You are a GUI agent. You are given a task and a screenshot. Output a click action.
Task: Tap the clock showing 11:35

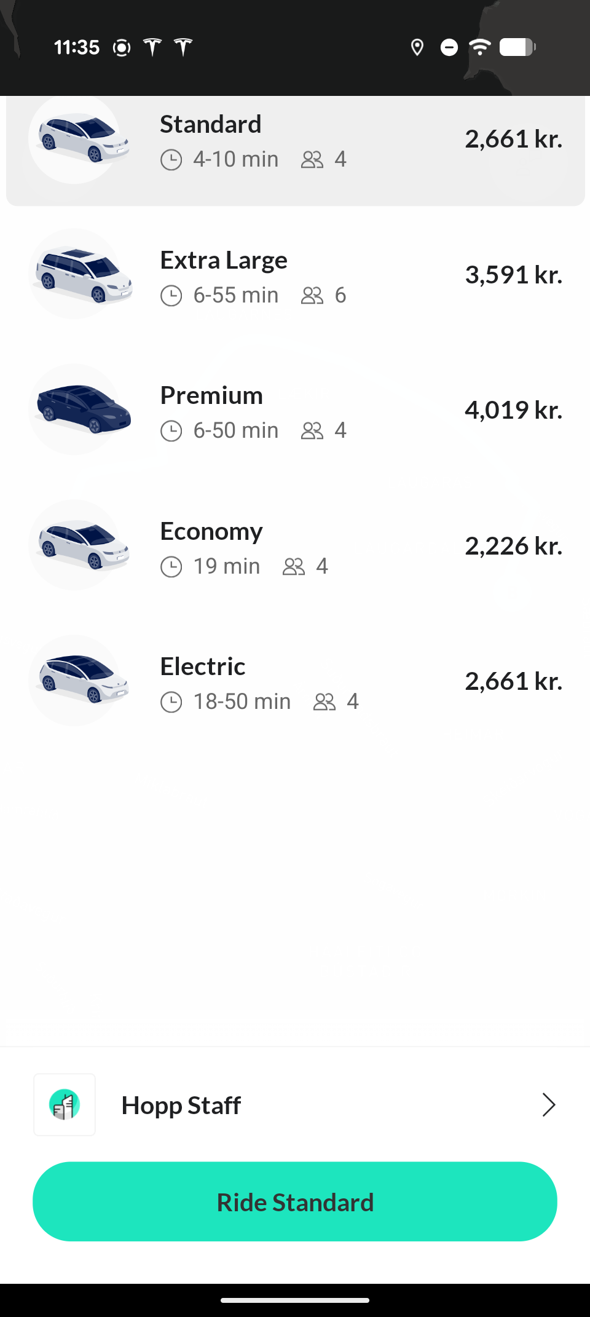click(x=77, y=47)
